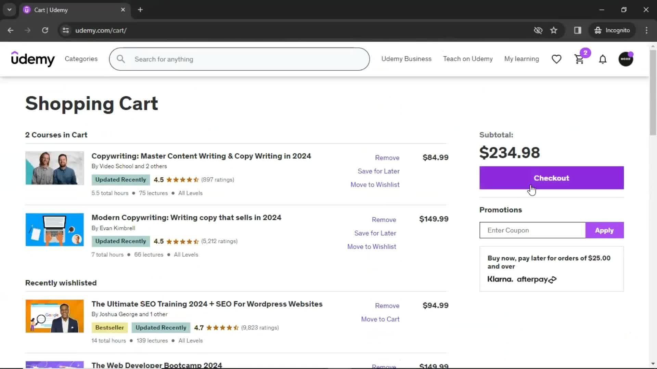Move Modern Copywriting course to Wishlist
The width and height of the screenshot is (657, 369).
[372, 247]
